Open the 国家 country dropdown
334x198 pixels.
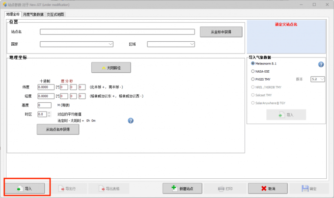77,44
